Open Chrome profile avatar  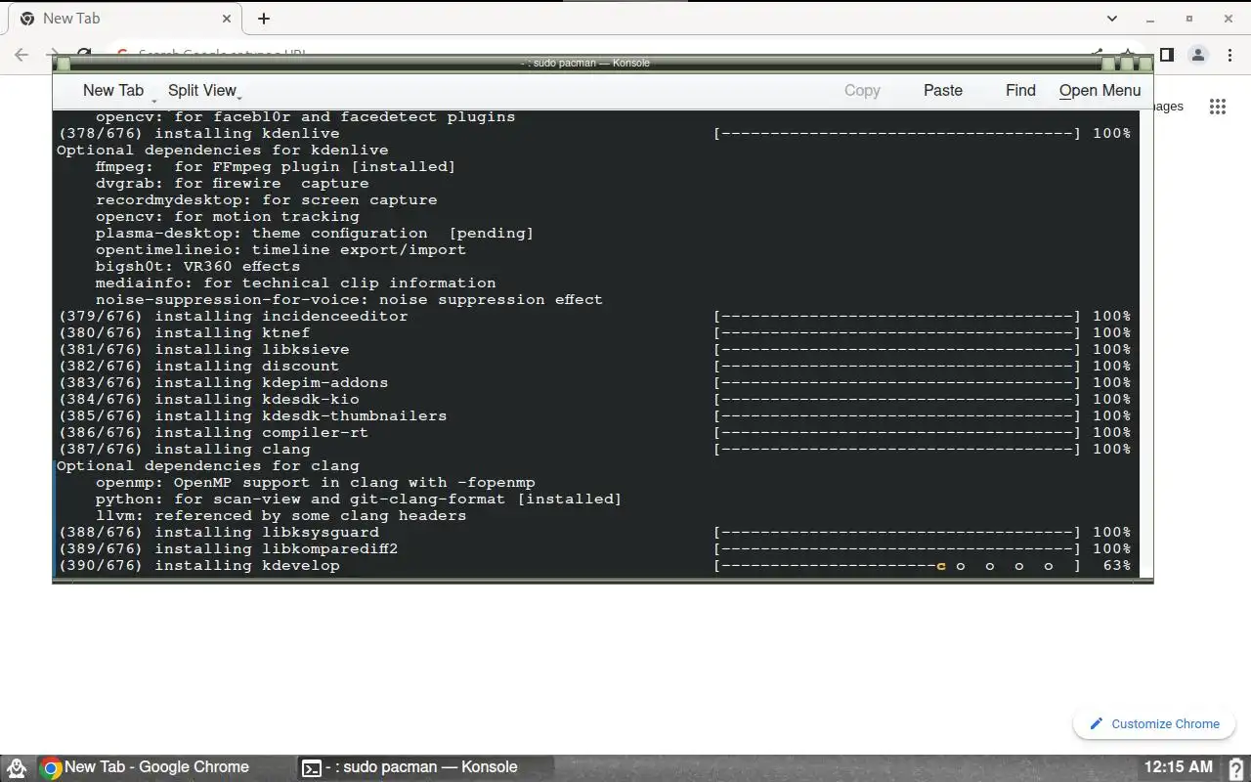click(1198, 55)
